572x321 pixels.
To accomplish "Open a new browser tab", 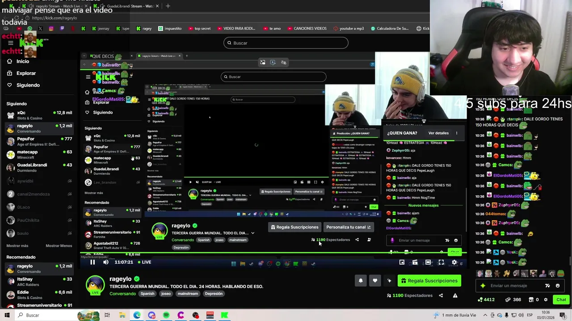I will (x=168, y=6).
